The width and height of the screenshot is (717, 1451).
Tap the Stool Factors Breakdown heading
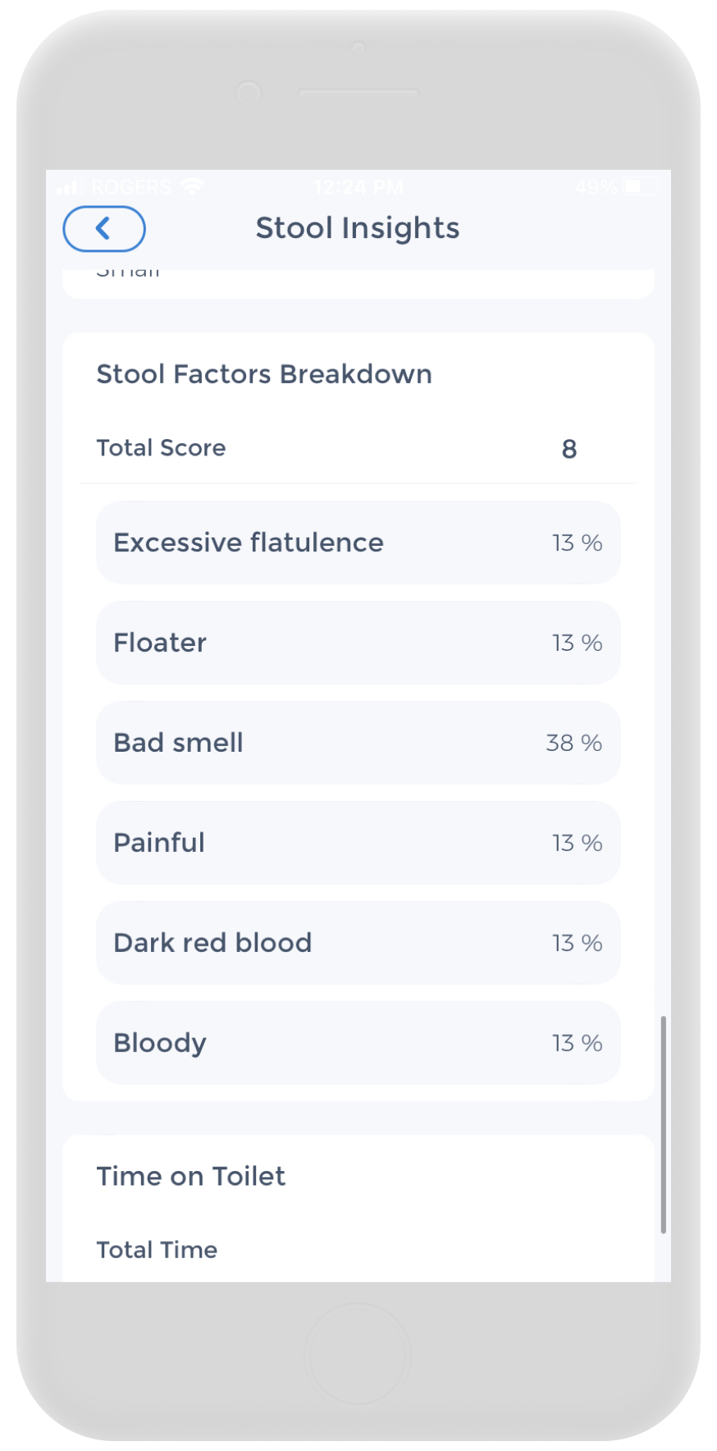(264, 374)
